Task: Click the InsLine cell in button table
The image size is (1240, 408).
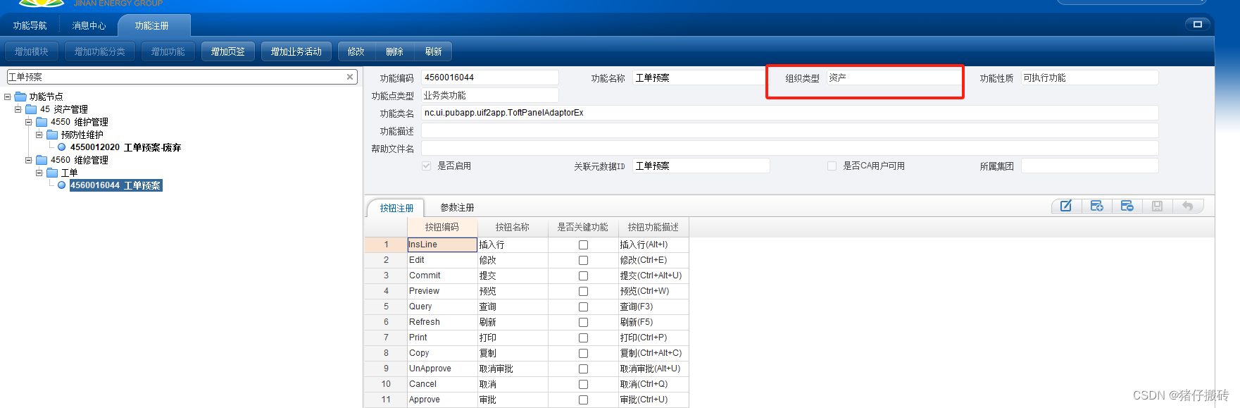Action: [442, 245]
